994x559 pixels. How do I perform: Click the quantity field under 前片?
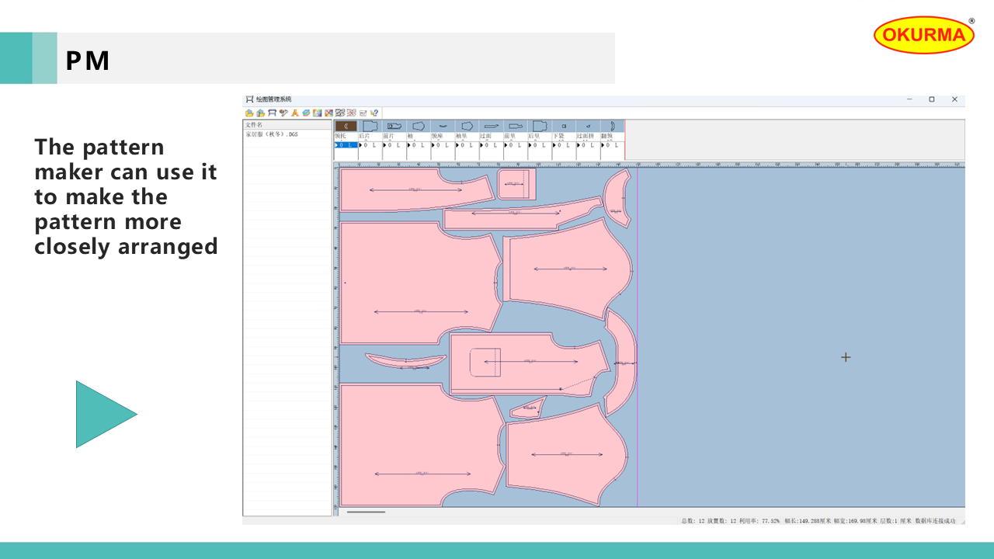click(394, 145)
